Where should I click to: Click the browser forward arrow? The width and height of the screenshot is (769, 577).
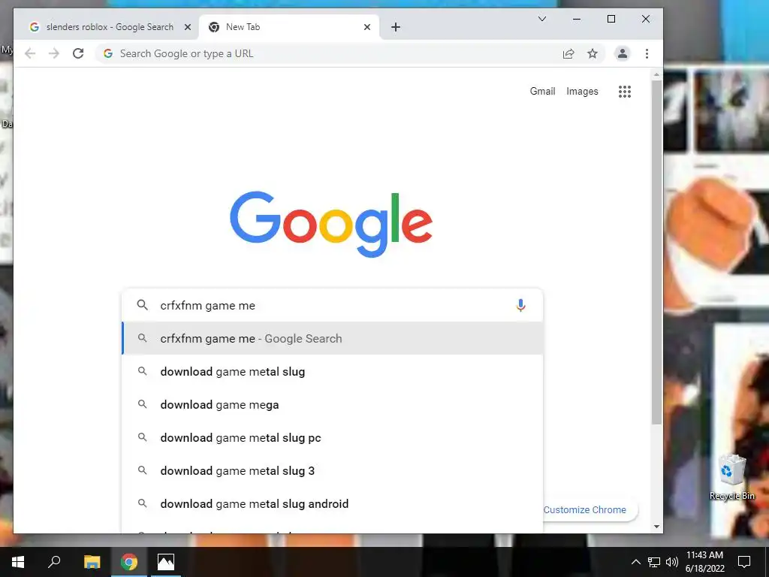[x=54, y=53]
